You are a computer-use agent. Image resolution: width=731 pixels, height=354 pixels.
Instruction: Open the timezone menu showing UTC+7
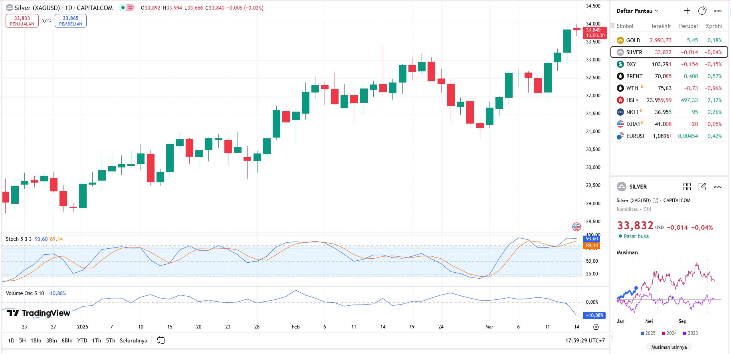(585, 340)
